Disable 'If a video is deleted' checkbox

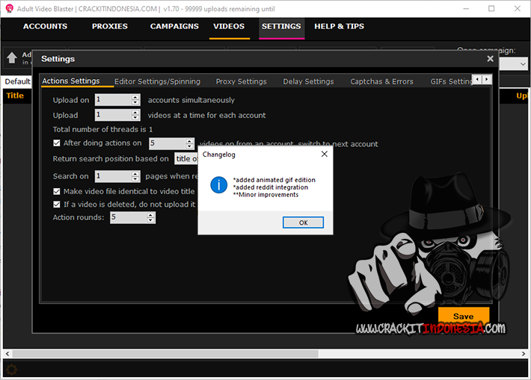[57, 204]
